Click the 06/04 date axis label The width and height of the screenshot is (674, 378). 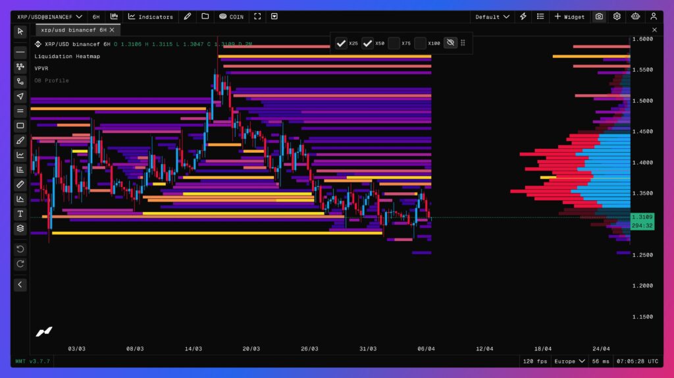click(x=426, y=349)
